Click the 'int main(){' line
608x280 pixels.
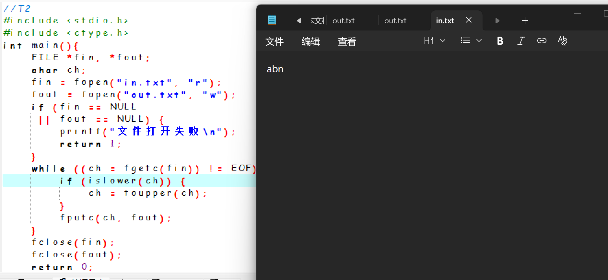[41, 45]
